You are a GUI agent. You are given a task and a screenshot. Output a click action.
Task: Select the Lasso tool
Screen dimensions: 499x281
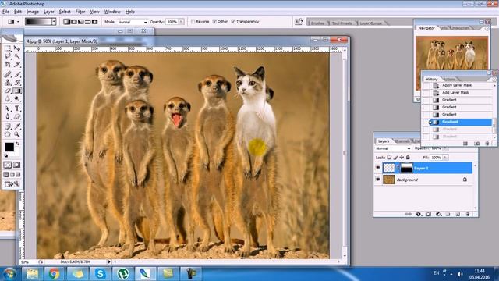tap(8, 56)
